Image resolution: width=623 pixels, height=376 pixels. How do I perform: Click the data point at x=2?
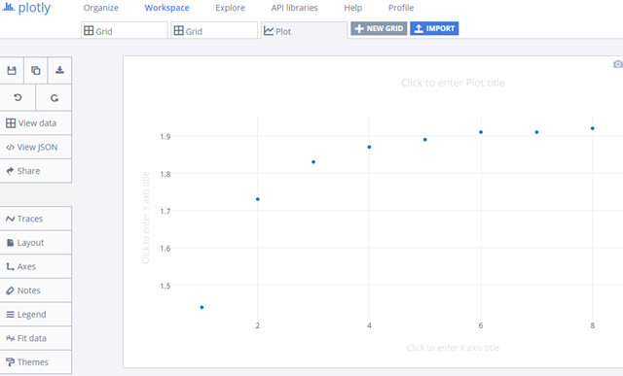[x=258, y=199]
